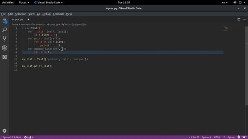Click the Documents breadcrumb segment
The image size is (248, 139).
tap(38, 24)
